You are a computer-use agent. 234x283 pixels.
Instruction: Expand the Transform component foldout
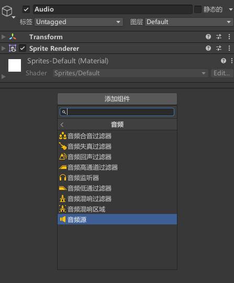pos(3,37)
